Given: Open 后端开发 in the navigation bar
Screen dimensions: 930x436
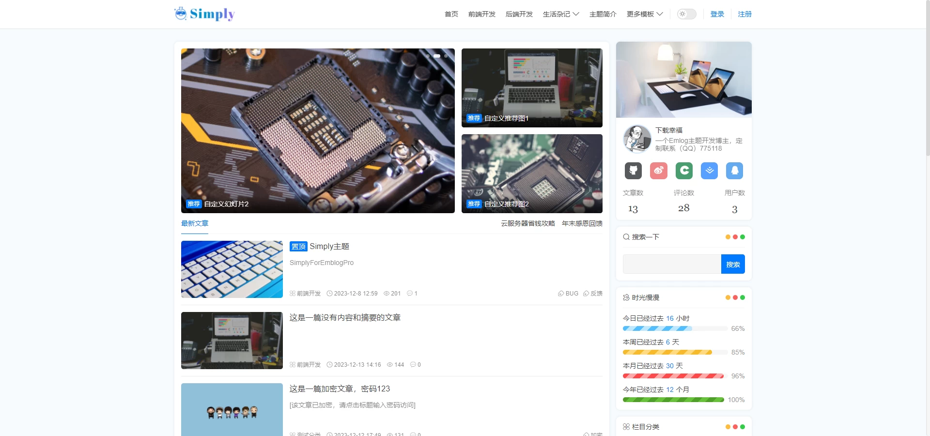Looking at the screenshot, I should tap(519, 14).
